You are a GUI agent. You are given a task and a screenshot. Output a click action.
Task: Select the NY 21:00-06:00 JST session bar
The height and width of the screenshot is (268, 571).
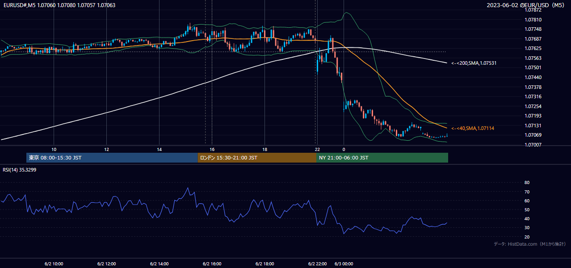click(x=382, y=158)
